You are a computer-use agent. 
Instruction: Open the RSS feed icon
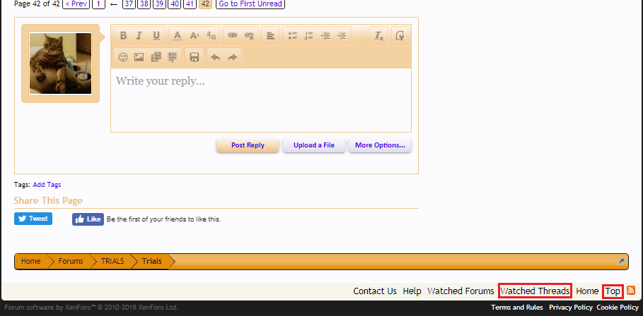click(631, 291)
